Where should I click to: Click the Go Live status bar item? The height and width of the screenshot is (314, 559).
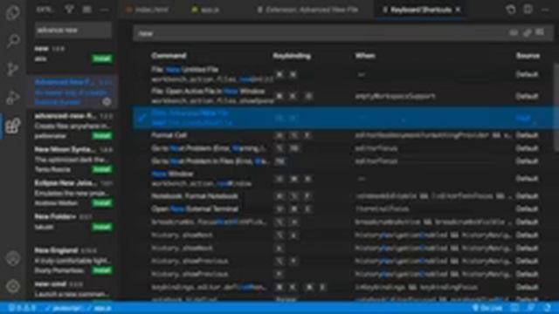tap(487, 308)
